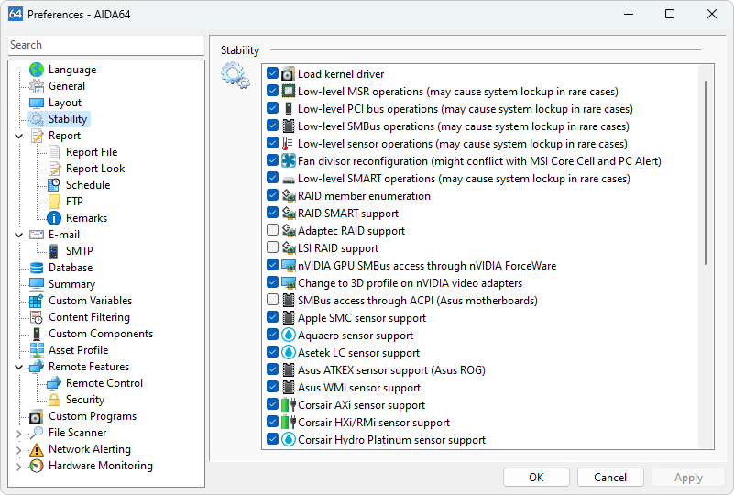
Task: Click the Security padlock icon
Action: click(x=54, y=400)
